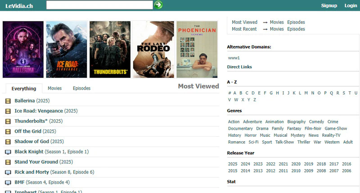Click the film icon beside Thunderbolts*
Image resolution: width=360 pixels, height=193 pixels.
click(8, 121)
